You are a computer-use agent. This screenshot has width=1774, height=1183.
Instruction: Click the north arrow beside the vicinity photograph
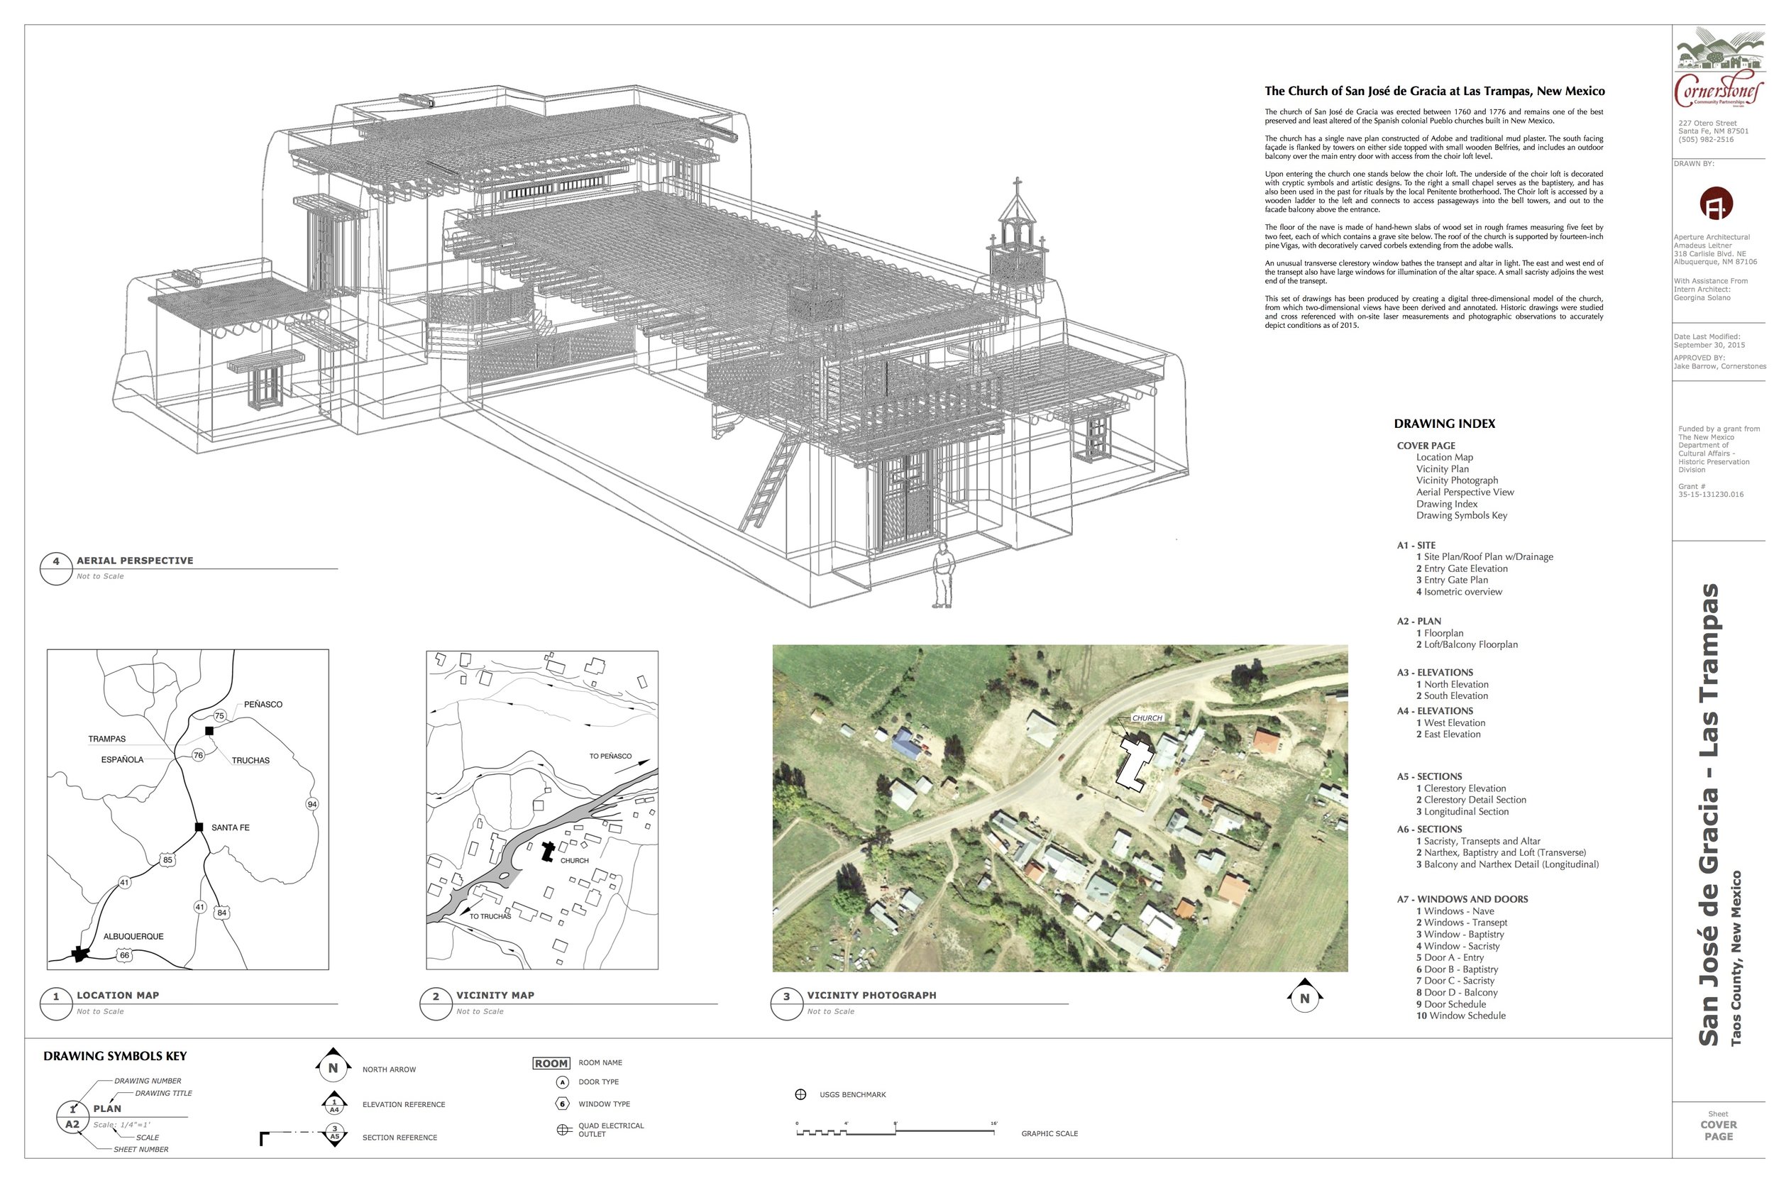pyautogui.click(x=1304, y=996)
